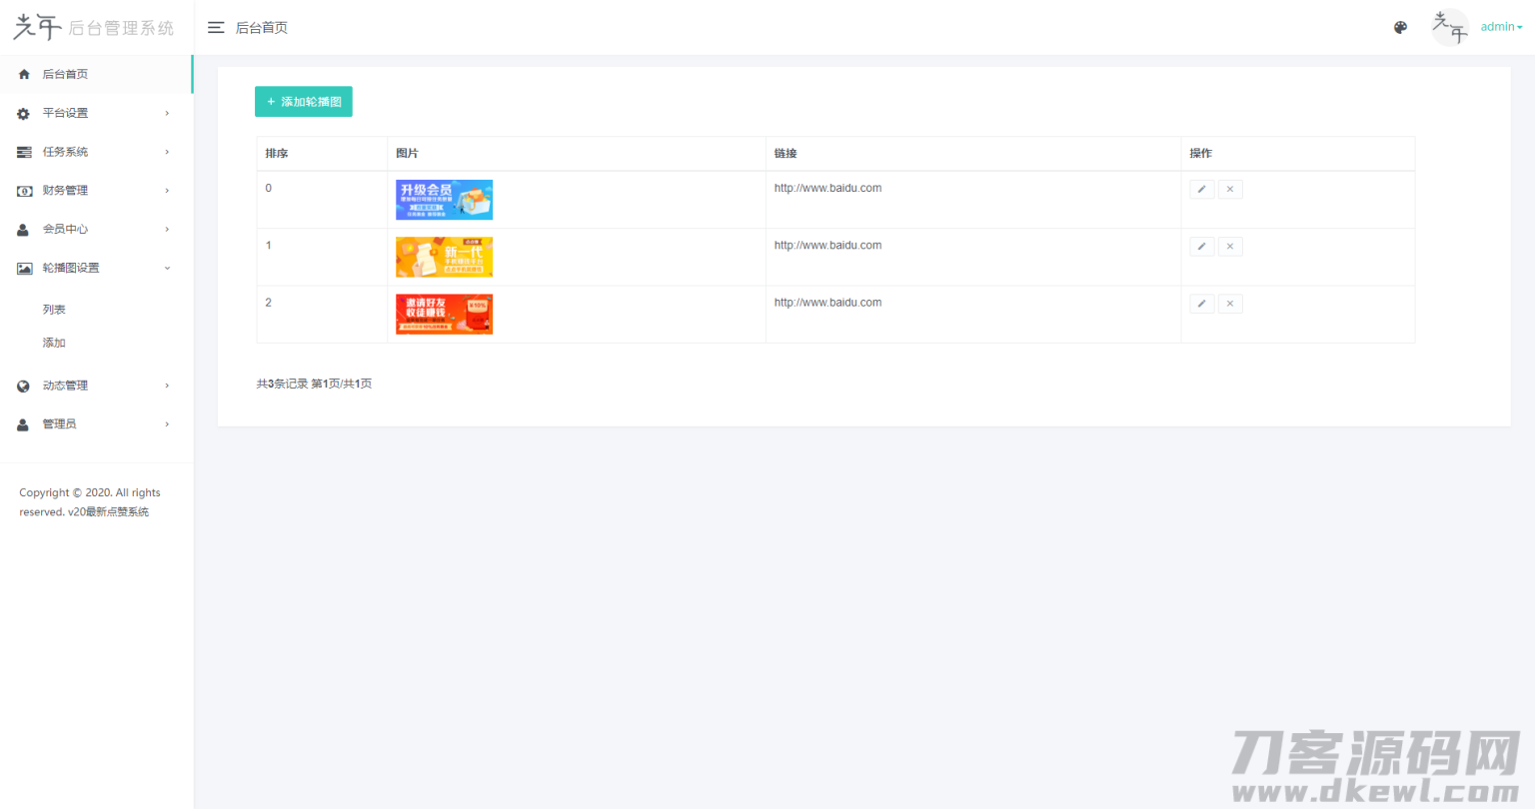Select 列表 under 轮播图设置
1535x809 pixels.
(54, 310)
